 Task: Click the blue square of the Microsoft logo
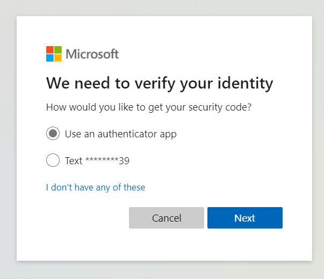pyautogui.click(x=50, y=58)
